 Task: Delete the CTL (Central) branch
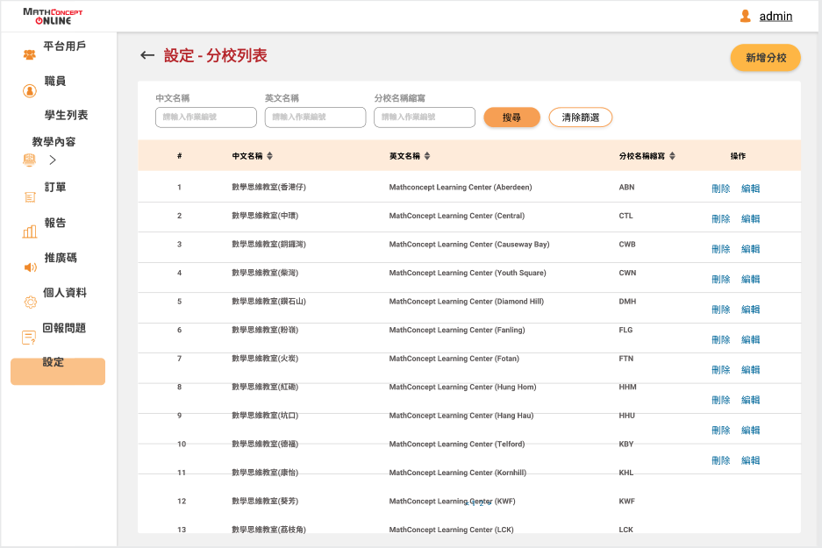point(721,219)
